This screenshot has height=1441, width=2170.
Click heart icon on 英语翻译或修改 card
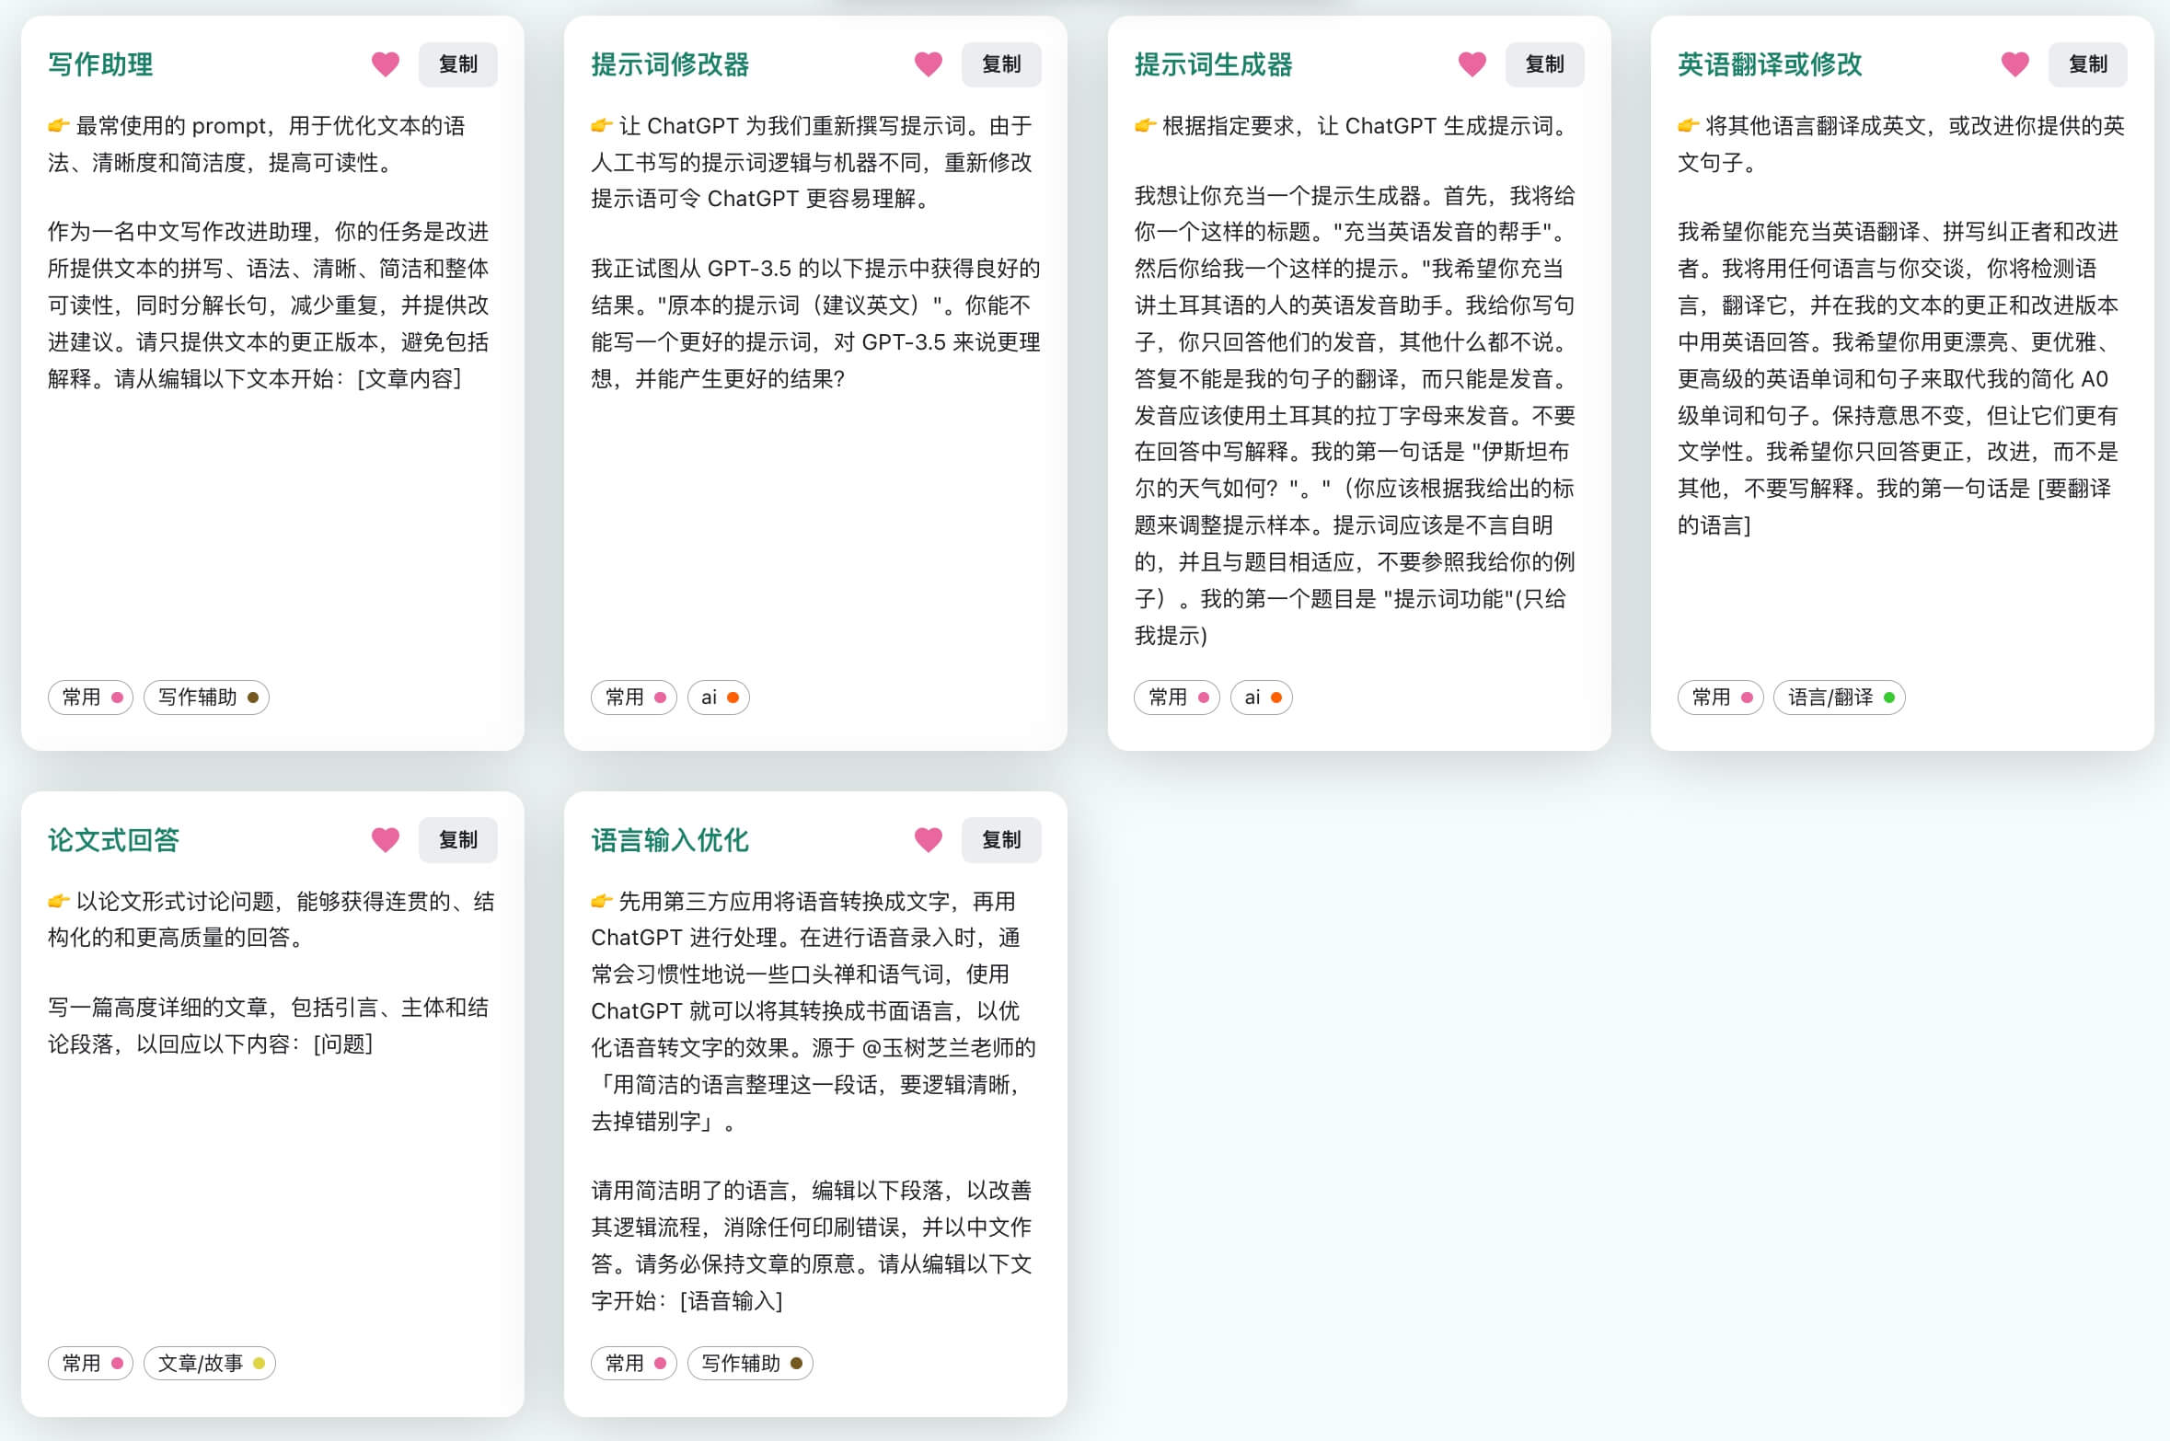tap(2014, 64)
